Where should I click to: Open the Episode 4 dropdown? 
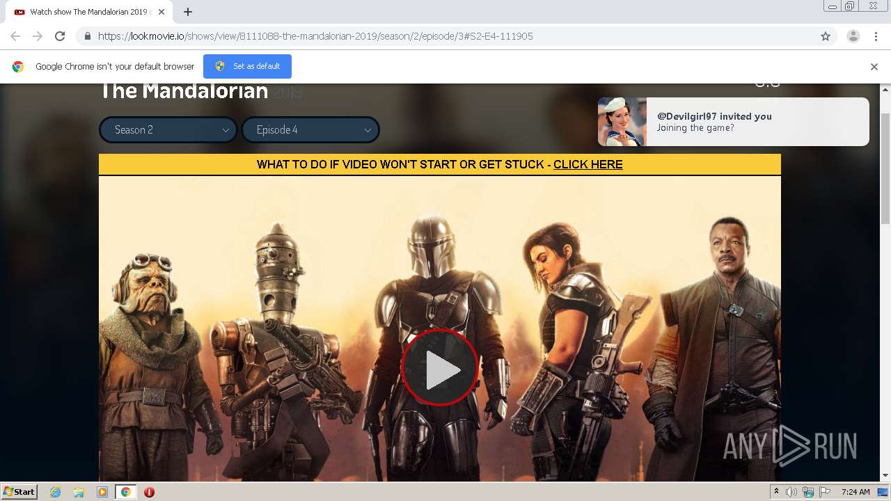[x=310, y=129]
